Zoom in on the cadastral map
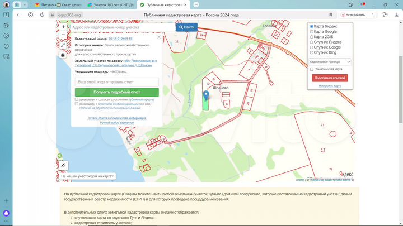Viewport: 403px width, 226px height. 63,27
